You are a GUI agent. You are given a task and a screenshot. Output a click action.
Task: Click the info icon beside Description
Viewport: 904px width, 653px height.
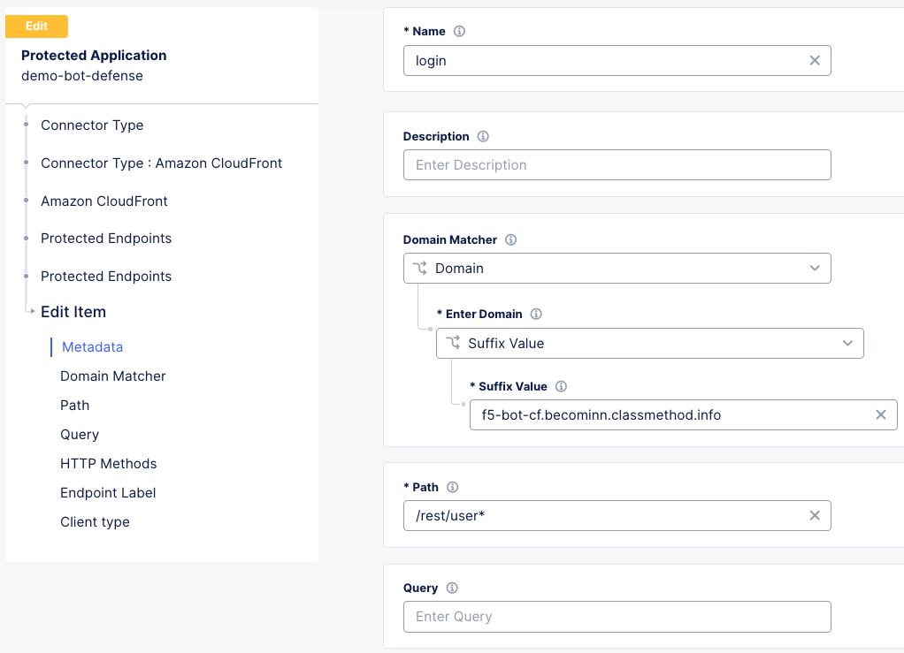(x=482, y=136)
